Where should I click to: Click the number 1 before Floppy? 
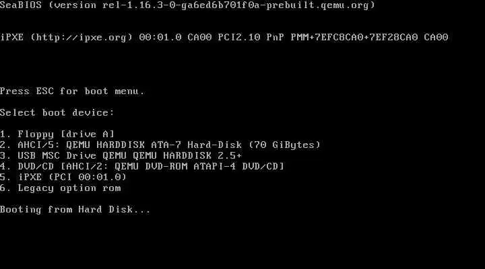pyautogui.click(x=3, y=134)
